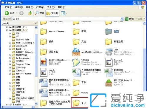Select the 音乐 folder icon in file view
This screenshot has height=109, width=147.
pyautogui.click(x=76, y=83)
